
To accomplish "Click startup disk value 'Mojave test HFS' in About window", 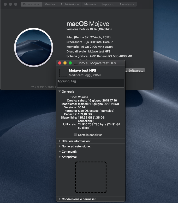I will click(99, 51).
